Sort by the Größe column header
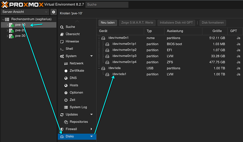This screenshot has height=142, width=243. (x=215, y=31)
